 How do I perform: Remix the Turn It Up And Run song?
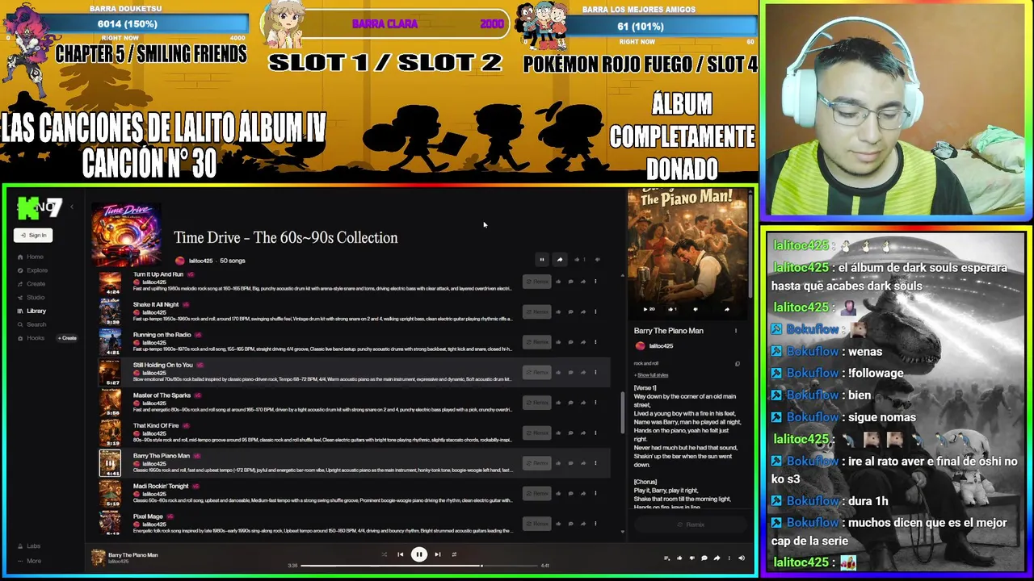pos(536,282)
